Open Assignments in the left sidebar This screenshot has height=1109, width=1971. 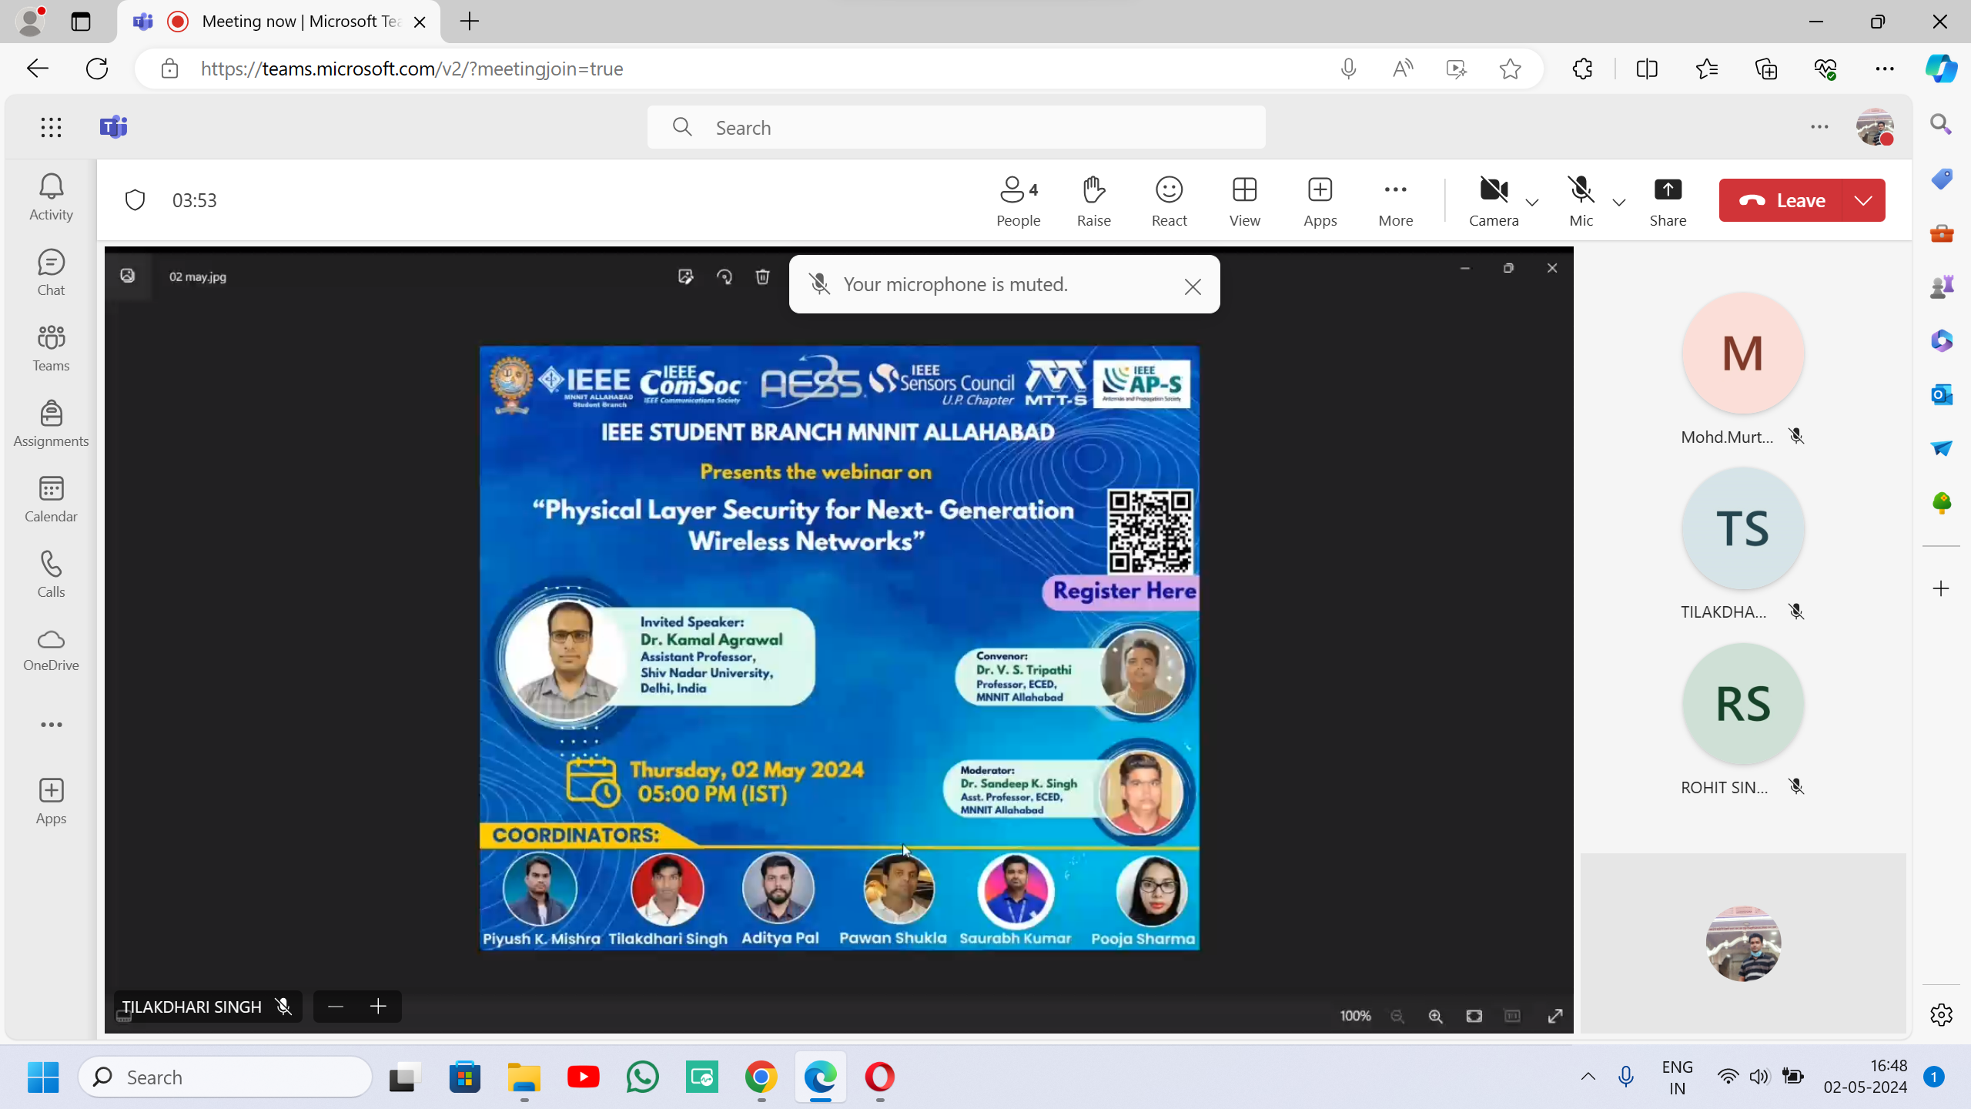point(51,424)
